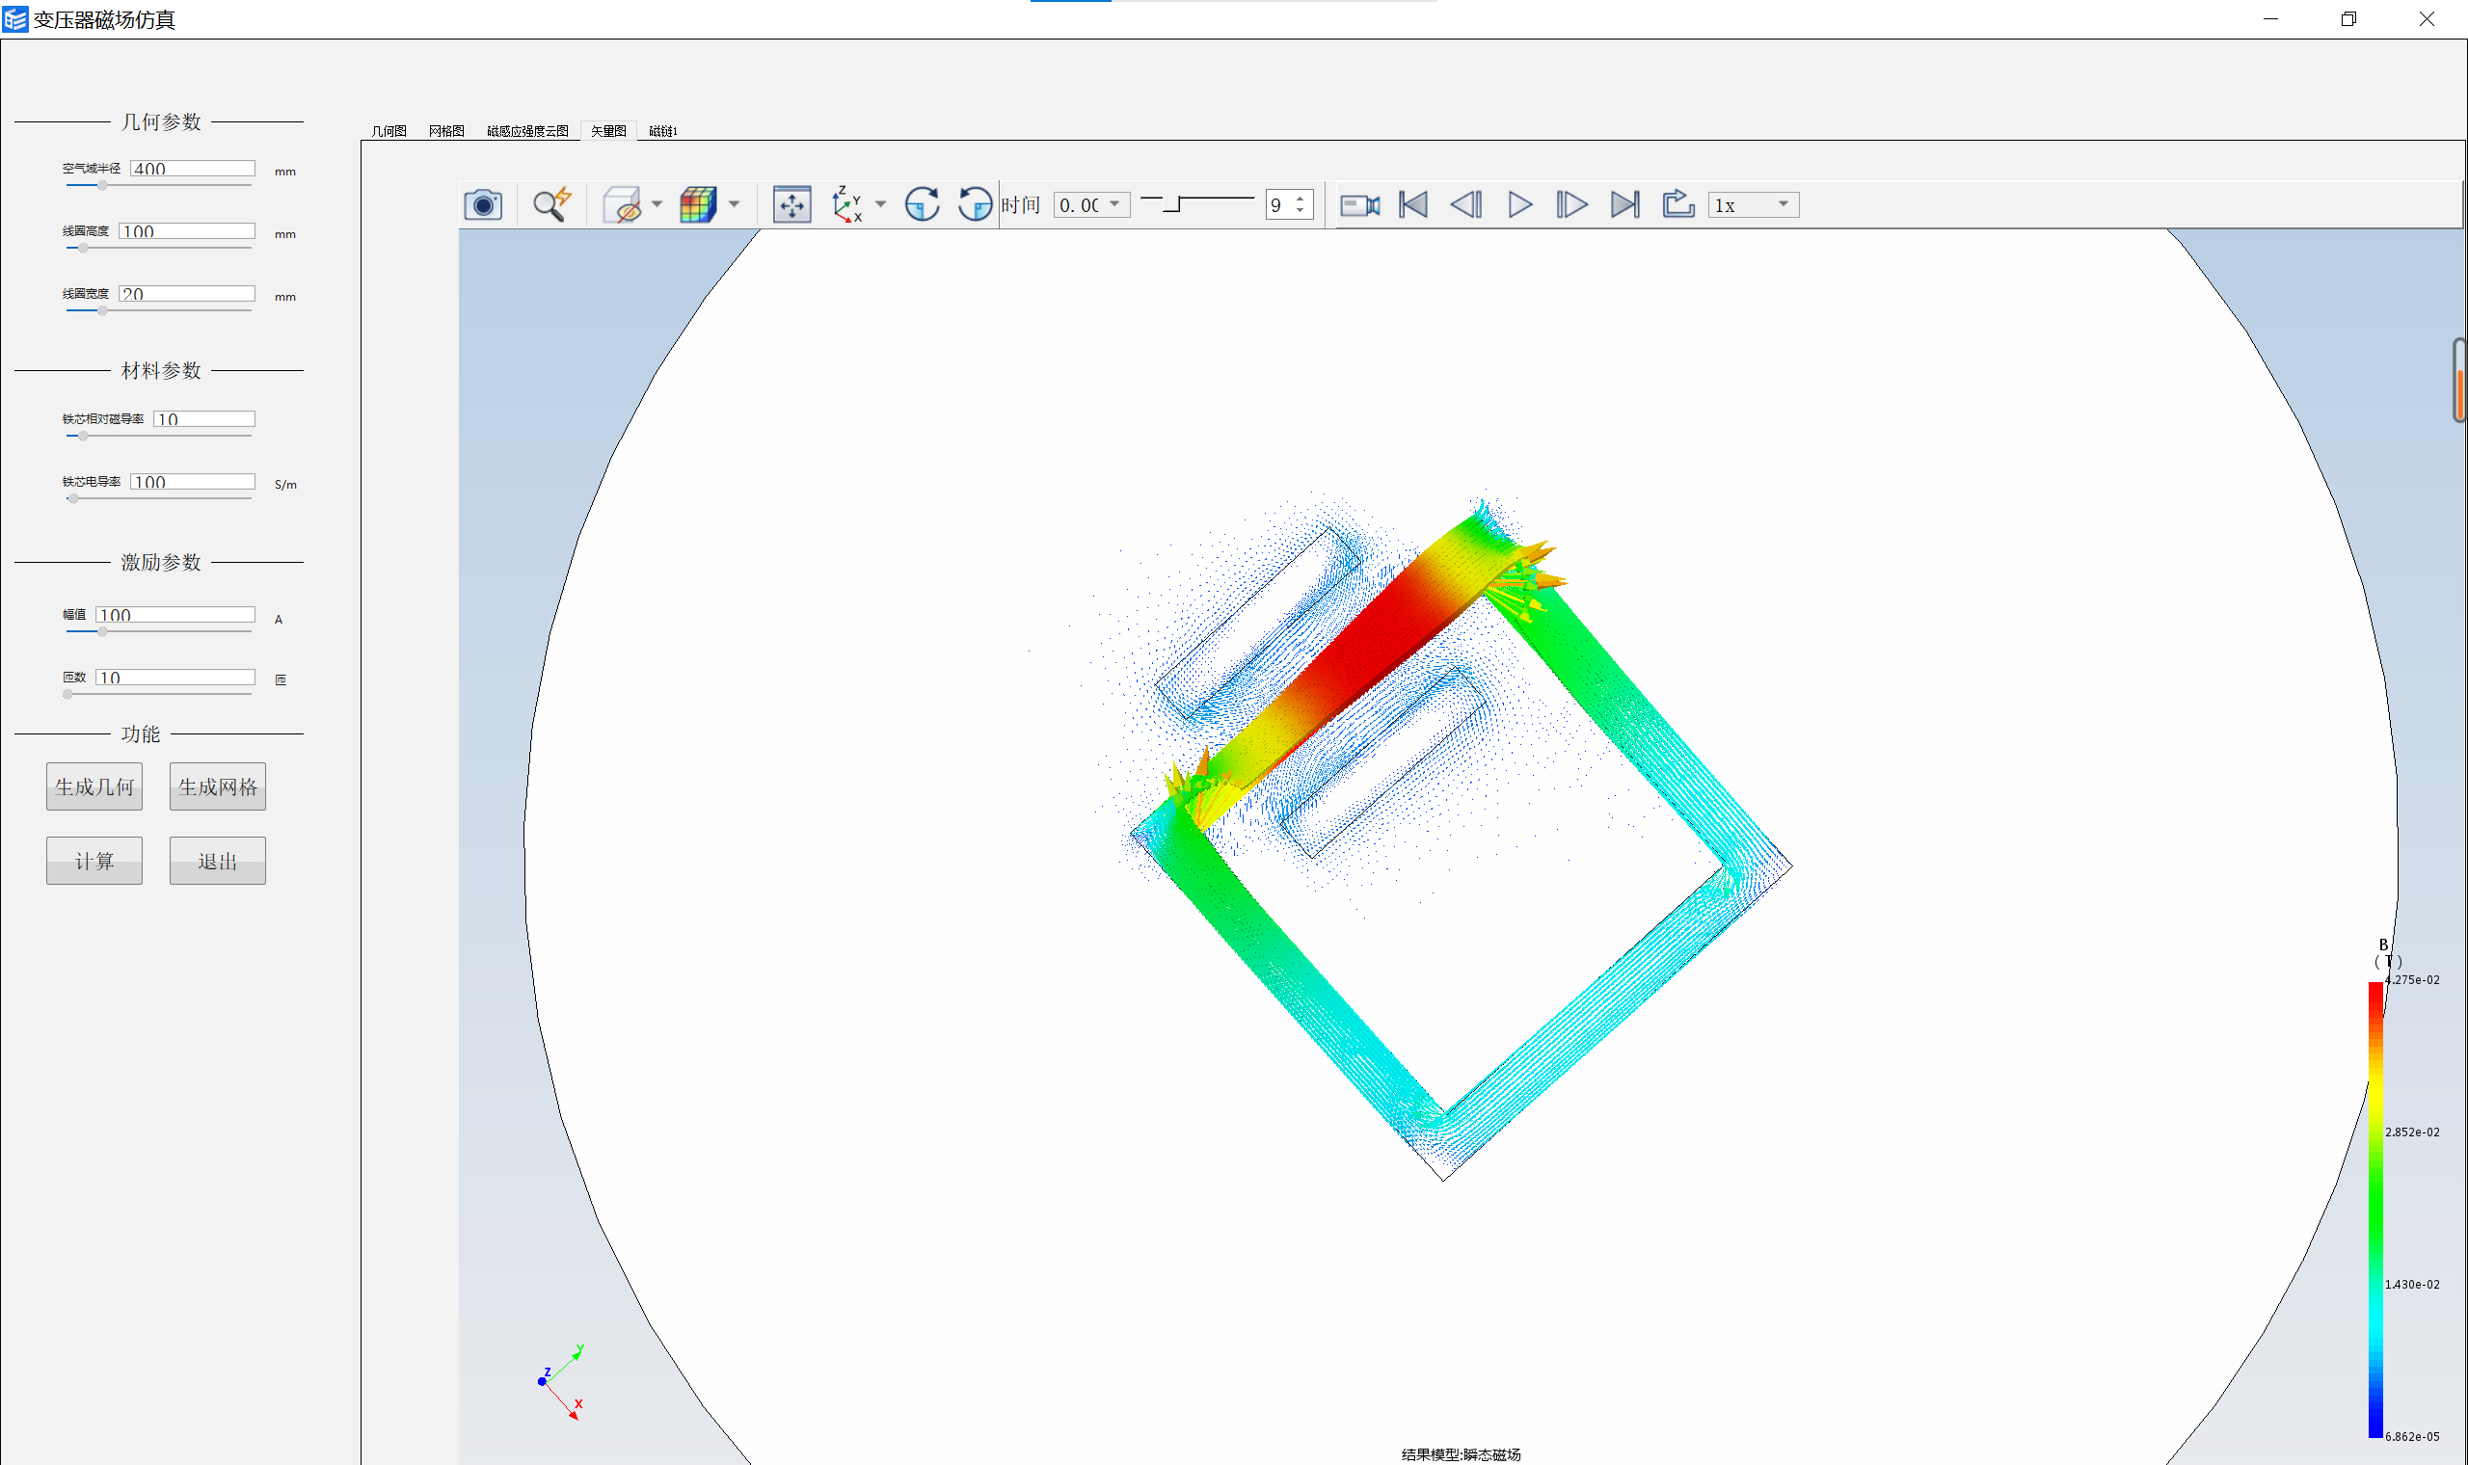Step back one frame
The width and height of the screenshot is (2468, 1465).
(x=1466, y=205)
